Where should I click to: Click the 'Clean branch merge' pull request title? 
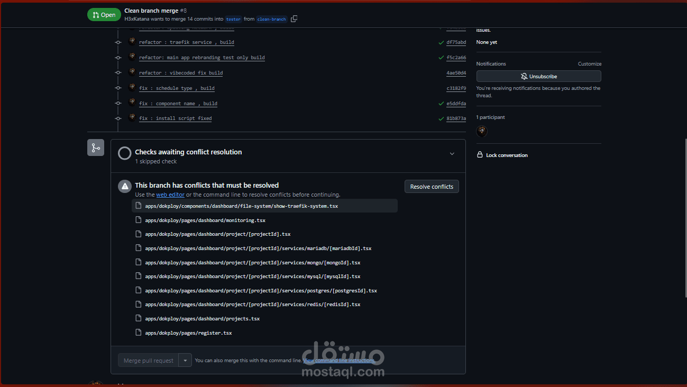(151, 11)
